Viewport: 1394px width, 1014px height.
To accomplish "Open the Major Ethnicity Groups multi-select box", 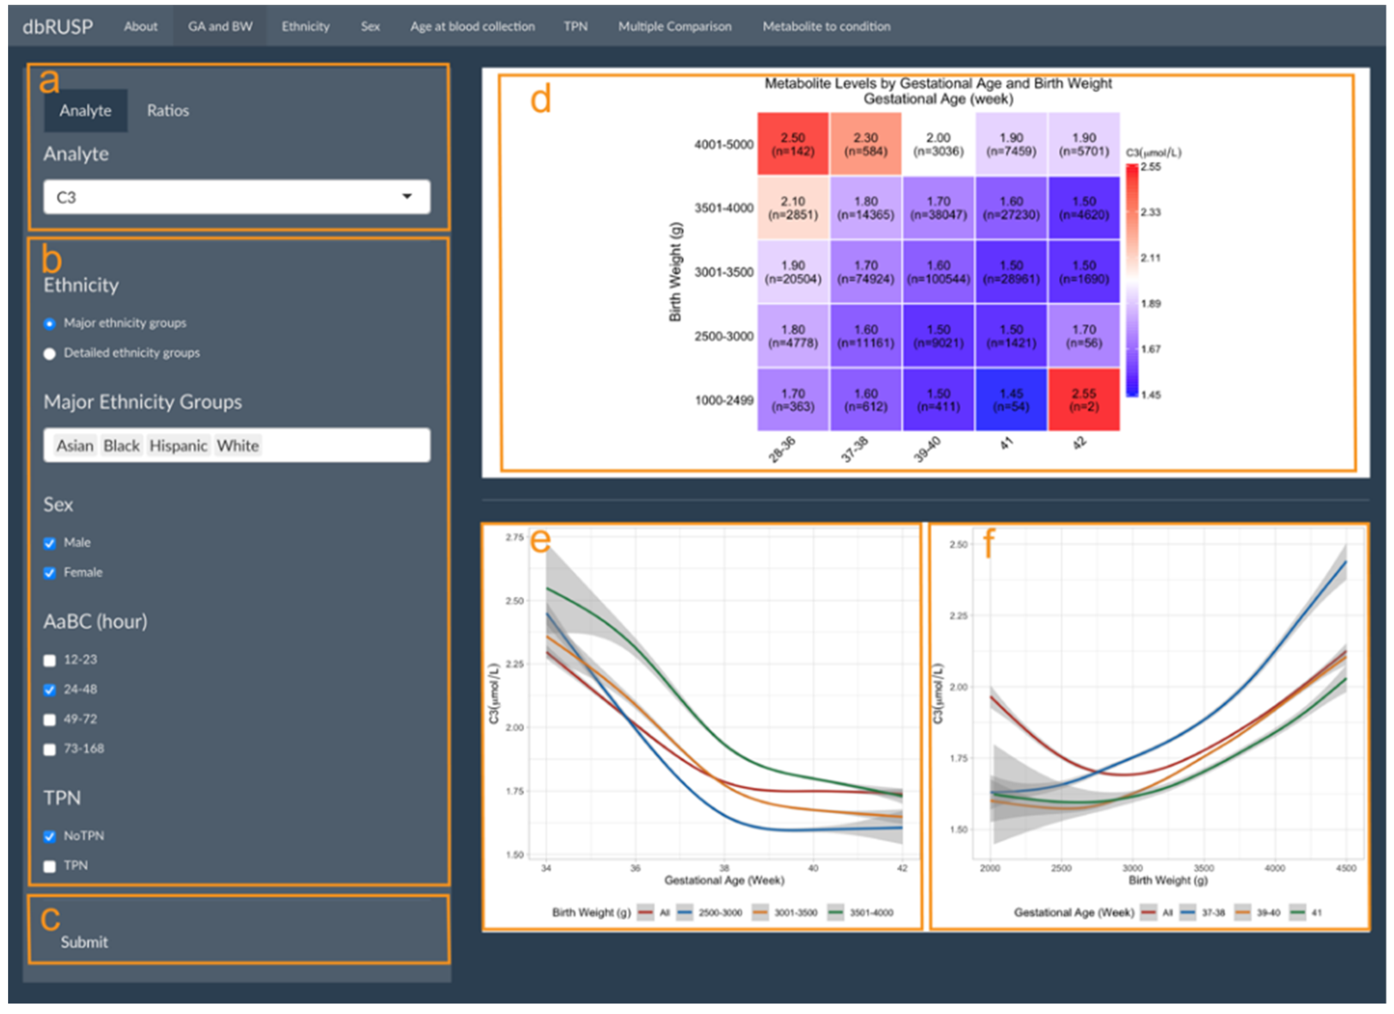I will tap(344, 445).
